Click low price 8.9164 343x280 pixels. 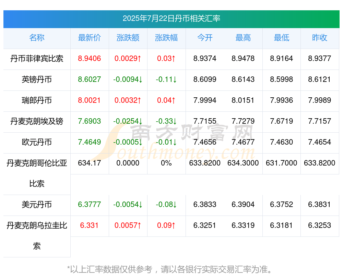tap(281, 58)
